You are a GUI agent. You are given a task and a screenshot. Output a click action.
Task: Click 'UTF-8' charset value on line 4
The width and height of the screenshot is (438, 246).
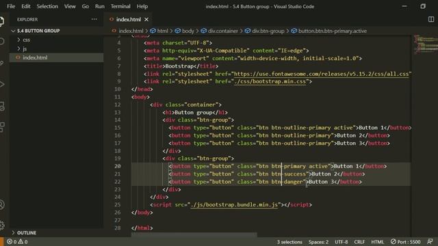coord(198,43)
